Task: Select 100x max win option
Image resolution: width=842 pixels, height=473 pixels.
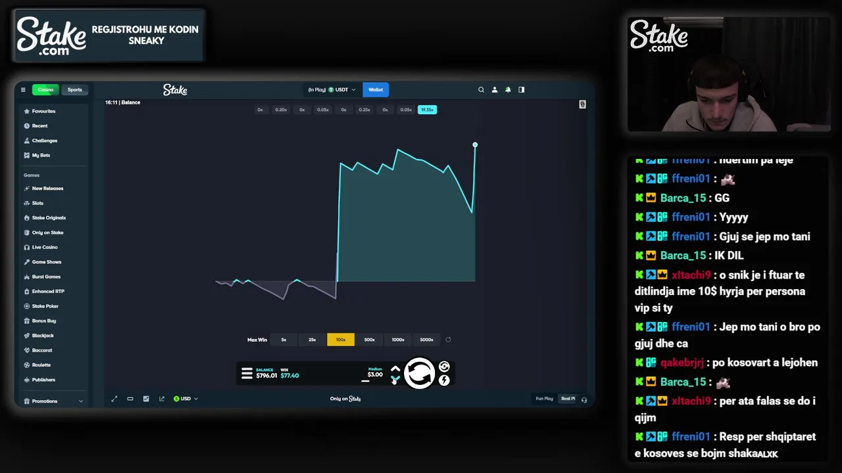Action: [341, 340]
